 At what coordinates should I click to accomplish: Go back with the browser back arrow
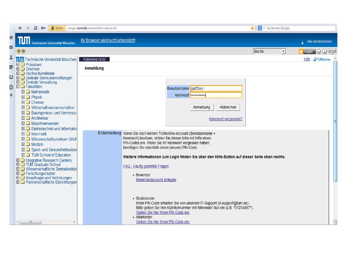click(x=20, y=28)
